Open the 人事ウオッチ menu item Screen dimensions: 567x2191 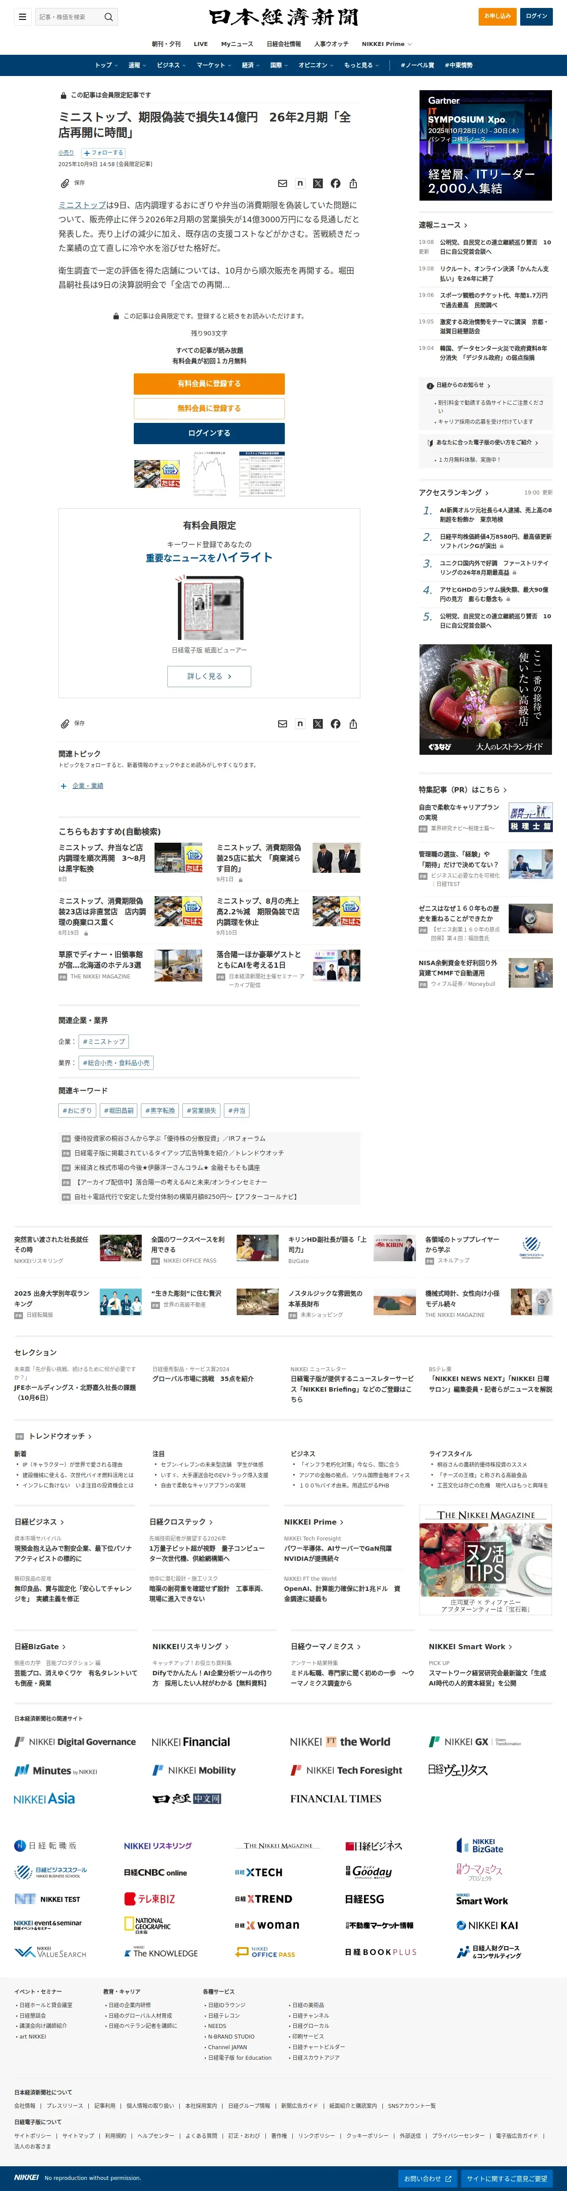[332, 43]
